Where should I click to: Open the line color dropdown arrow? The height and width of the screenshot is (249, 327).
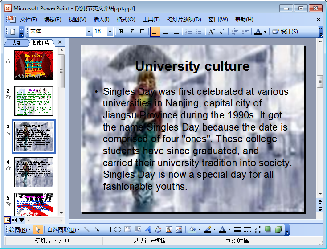pos(214,230)
